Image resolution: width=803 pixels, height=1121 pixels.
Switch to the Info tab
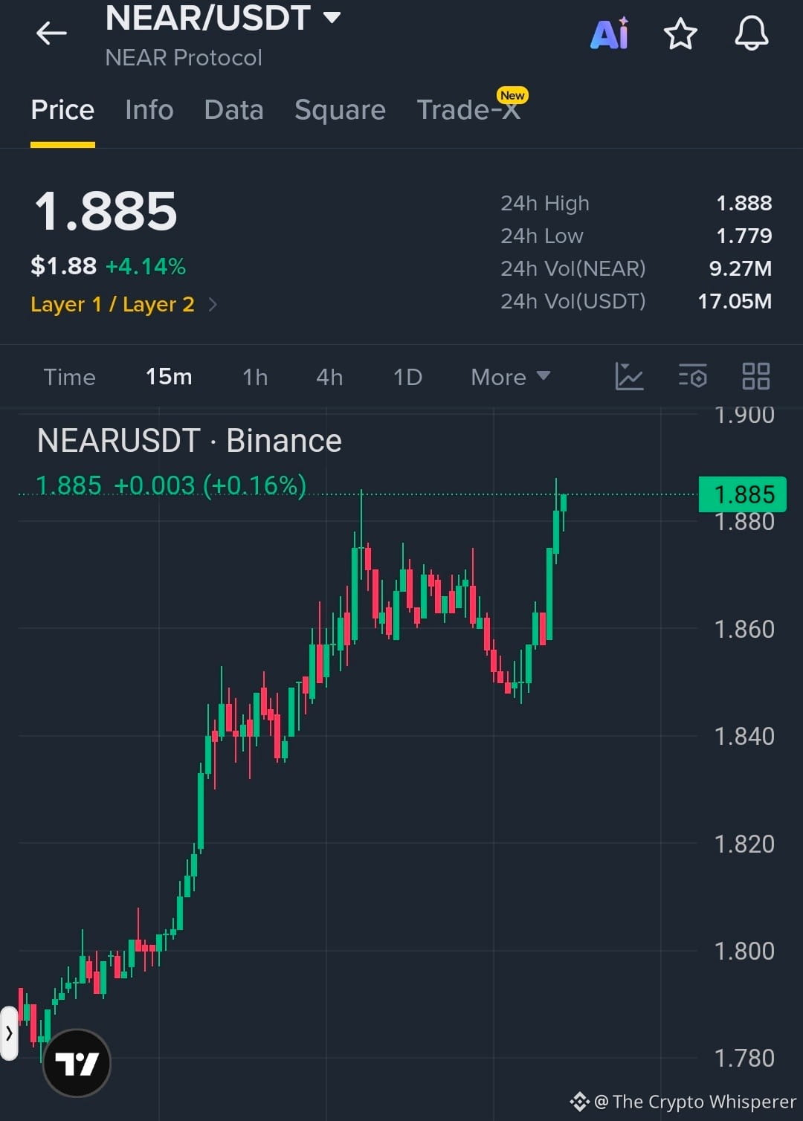(149, 110)
